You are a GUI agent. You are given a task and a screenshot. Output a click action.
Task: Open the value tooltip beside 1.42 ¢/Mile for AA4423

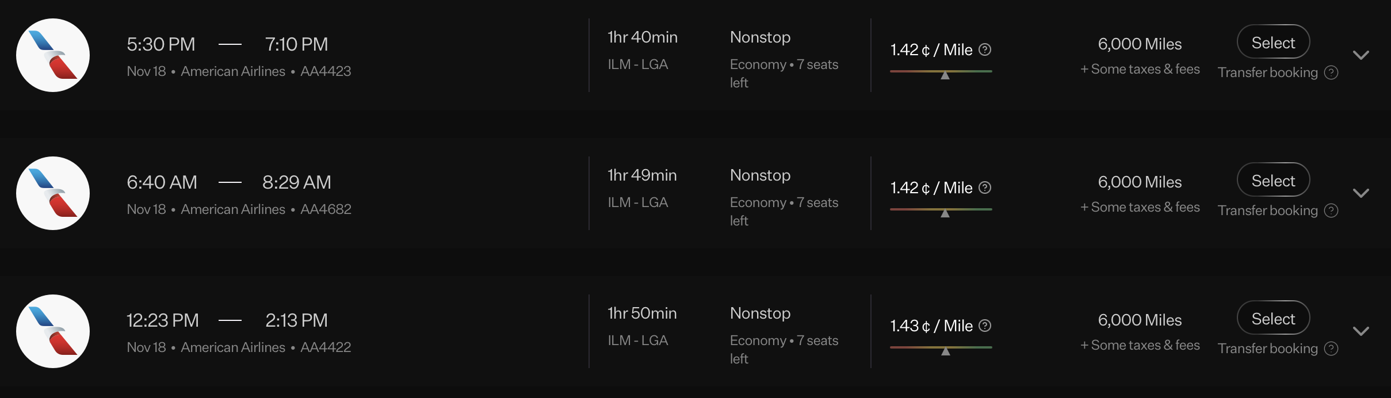tap(985, 49)
